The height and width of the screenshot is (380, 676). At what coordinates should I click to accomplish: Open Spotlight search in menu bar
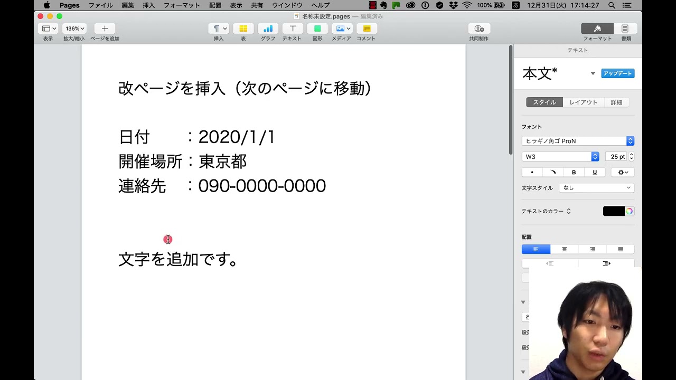click(612, 5)
